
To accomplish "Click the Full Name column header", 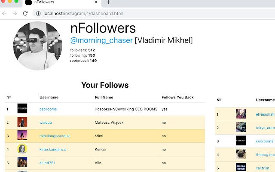I will [104, 97].
